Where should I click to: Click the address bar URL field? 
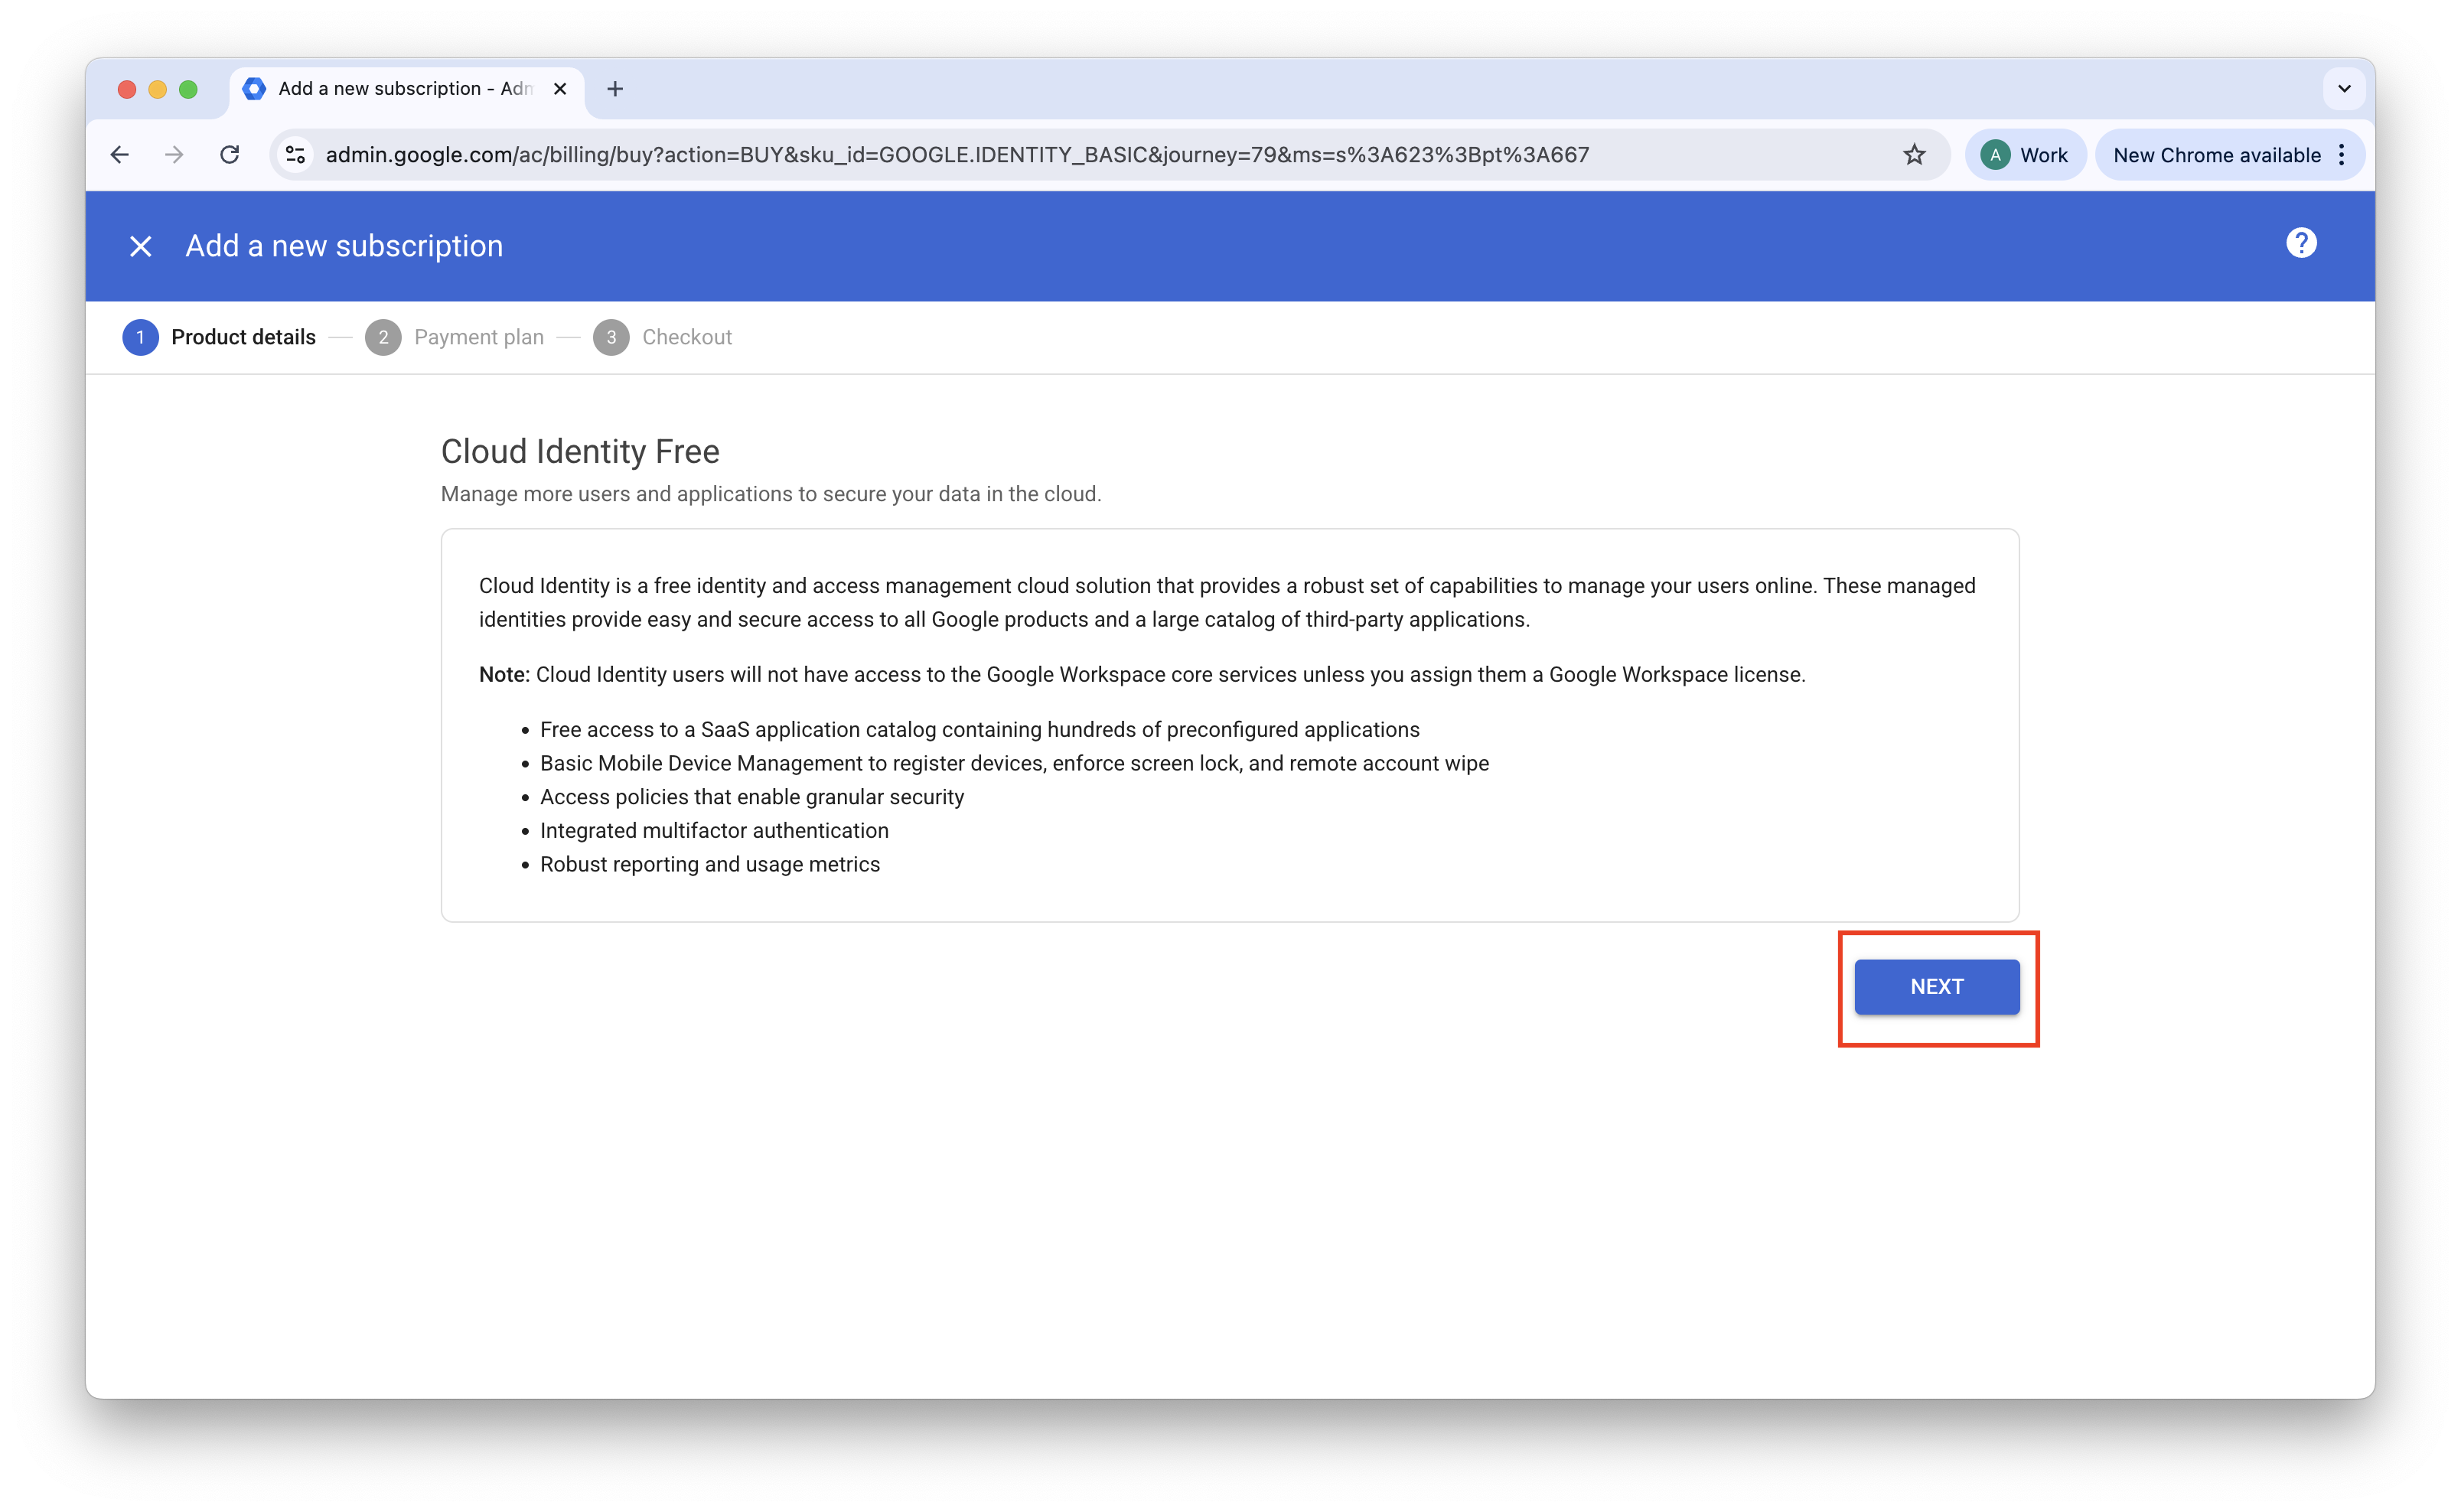pos(956,155)
